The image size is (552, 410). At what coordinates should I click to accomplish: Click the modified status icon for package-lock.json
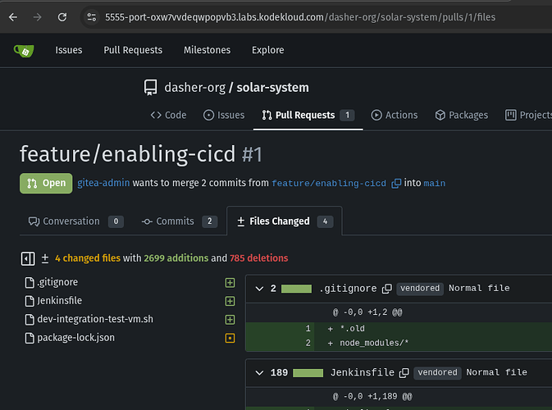[x=230, y=338]
